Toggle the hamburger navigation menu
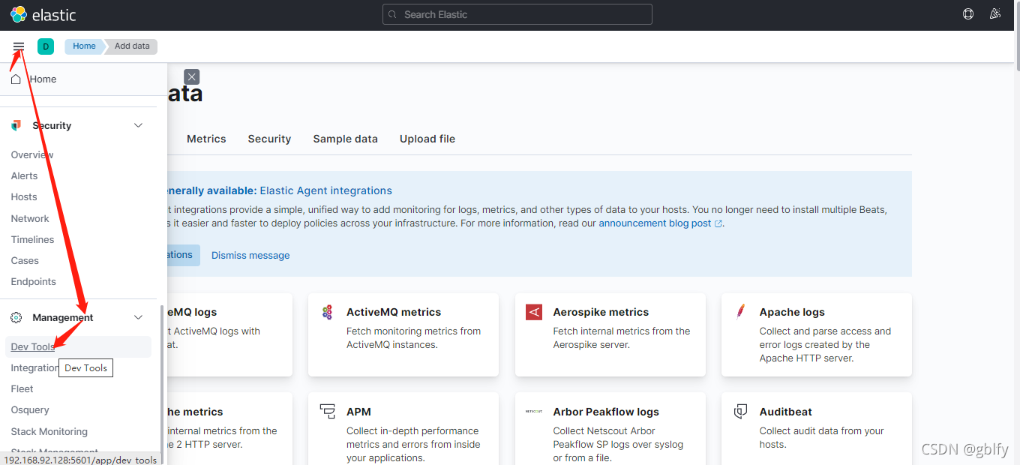The height and width of the screenshot is (465, 1020). (x=19, y=46)
